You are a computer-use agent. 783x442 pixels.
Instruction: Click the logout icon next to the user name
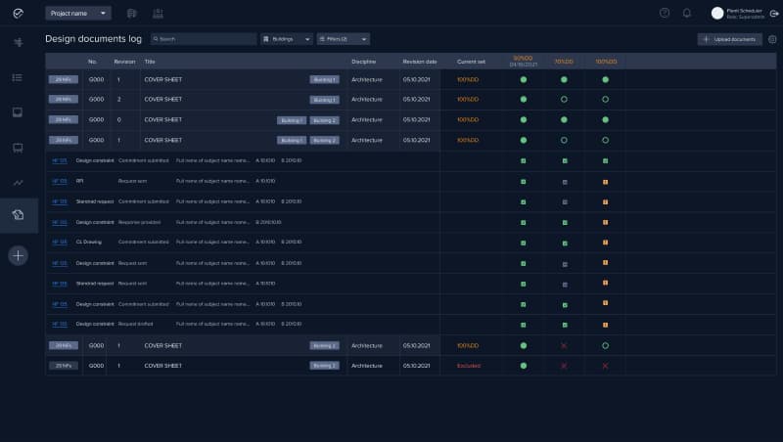click(x=773, y=13)
